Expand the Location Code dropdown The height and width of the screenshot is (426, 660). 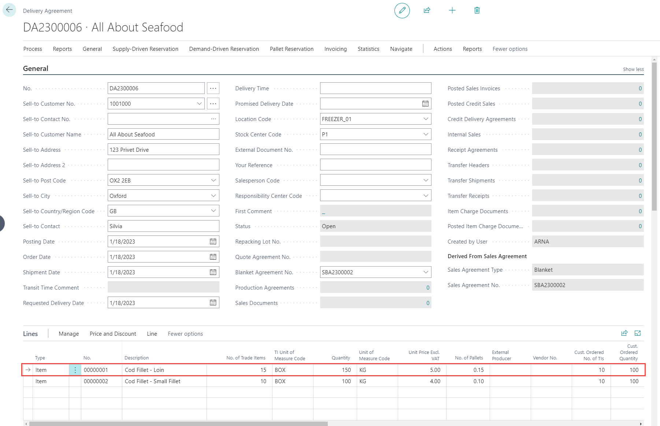coord(426,119)
